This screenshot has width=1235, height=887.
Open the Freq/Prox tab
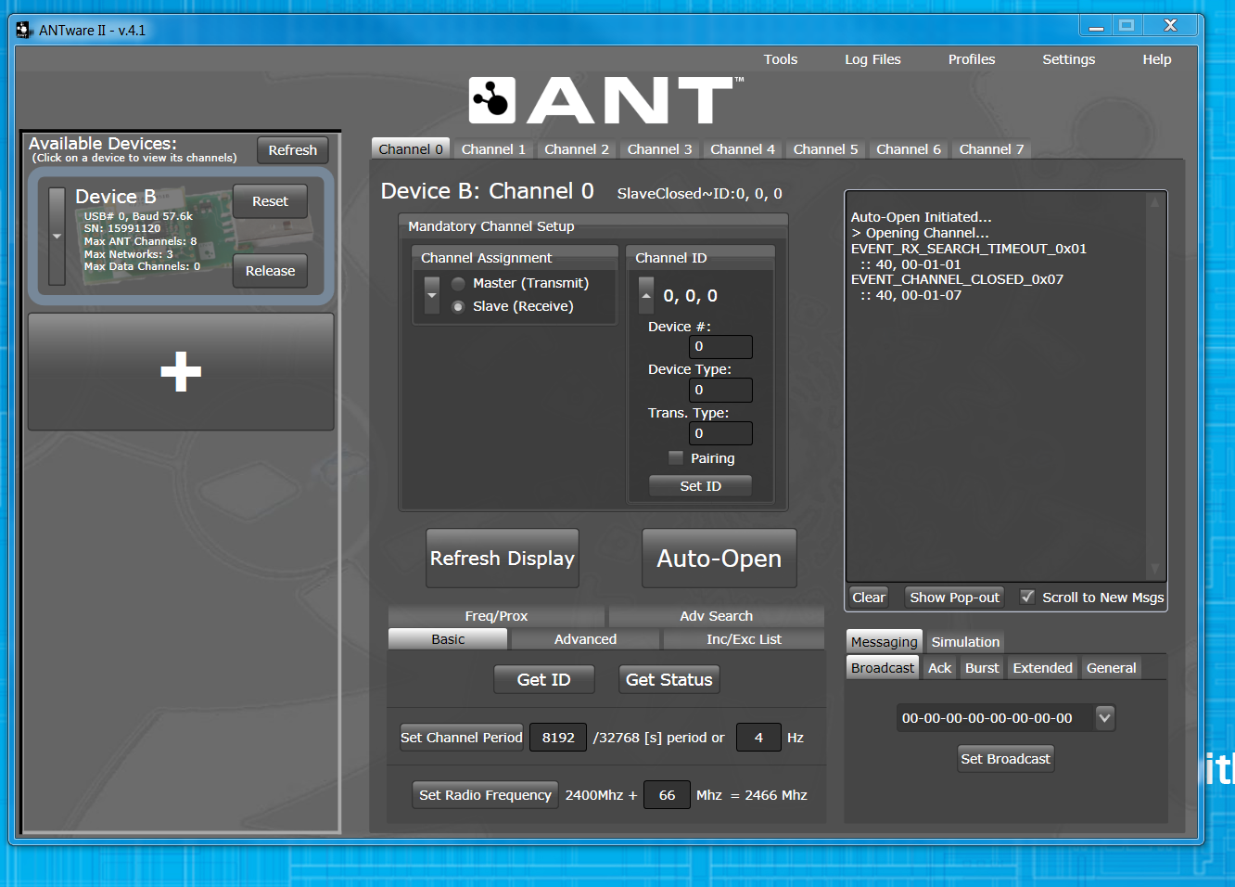[x=496, y=616]
